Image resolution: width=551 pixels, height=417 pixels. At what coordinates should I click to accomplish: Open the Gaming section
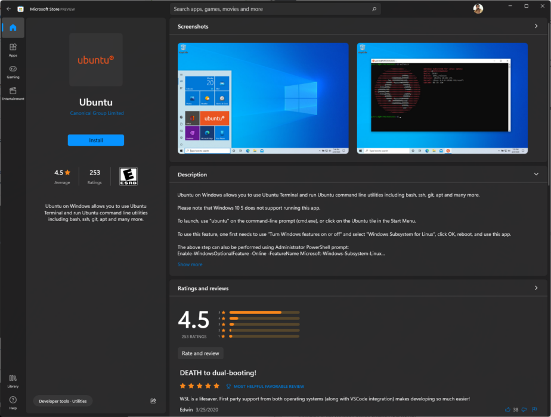(13, 71)
